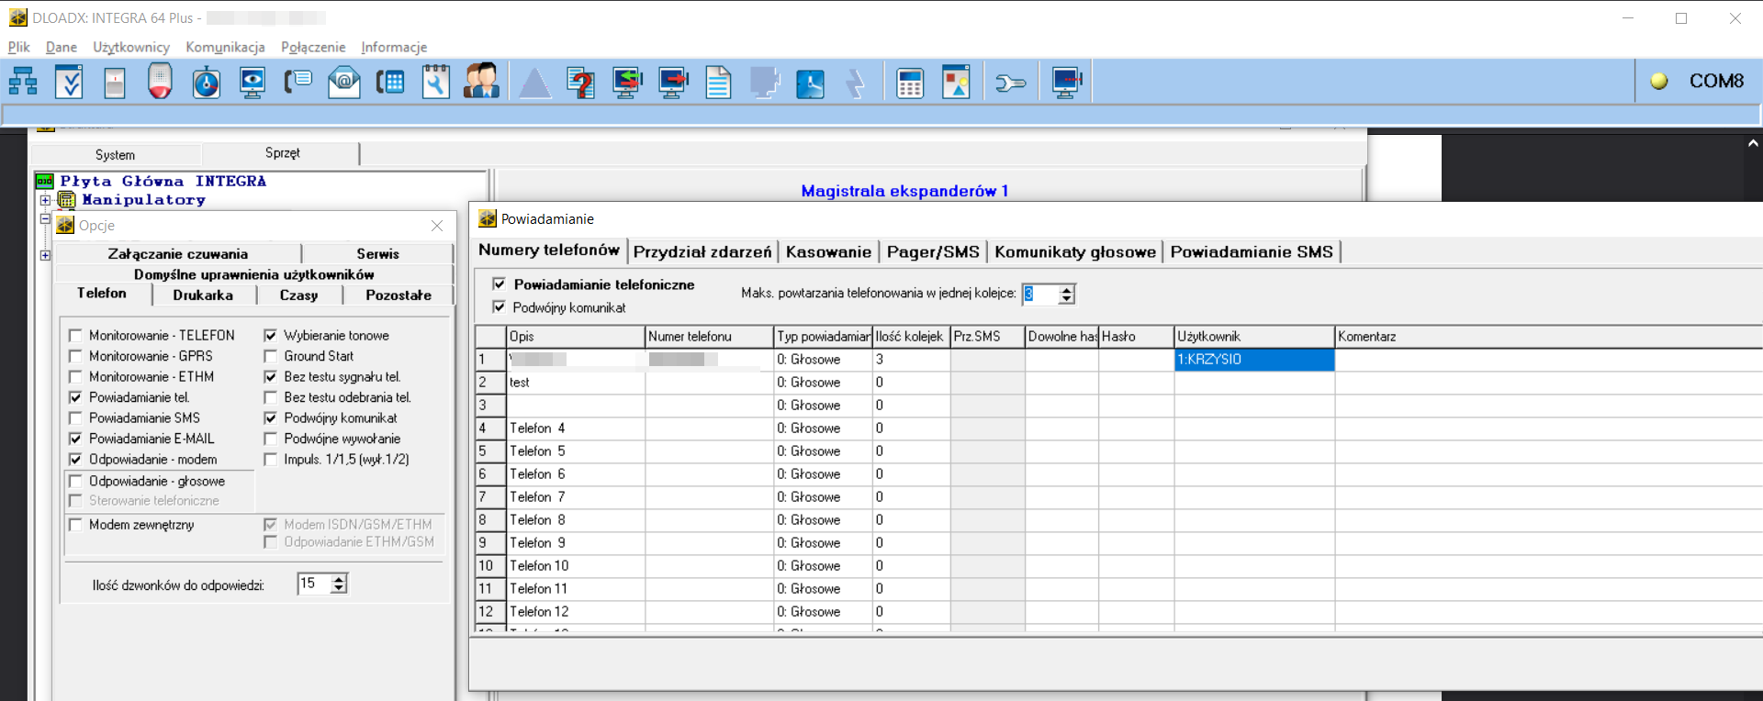This screenshot has height=701, width=1763.
Task: Click the blue clock toolbar icon
Action: pos(810,83)
